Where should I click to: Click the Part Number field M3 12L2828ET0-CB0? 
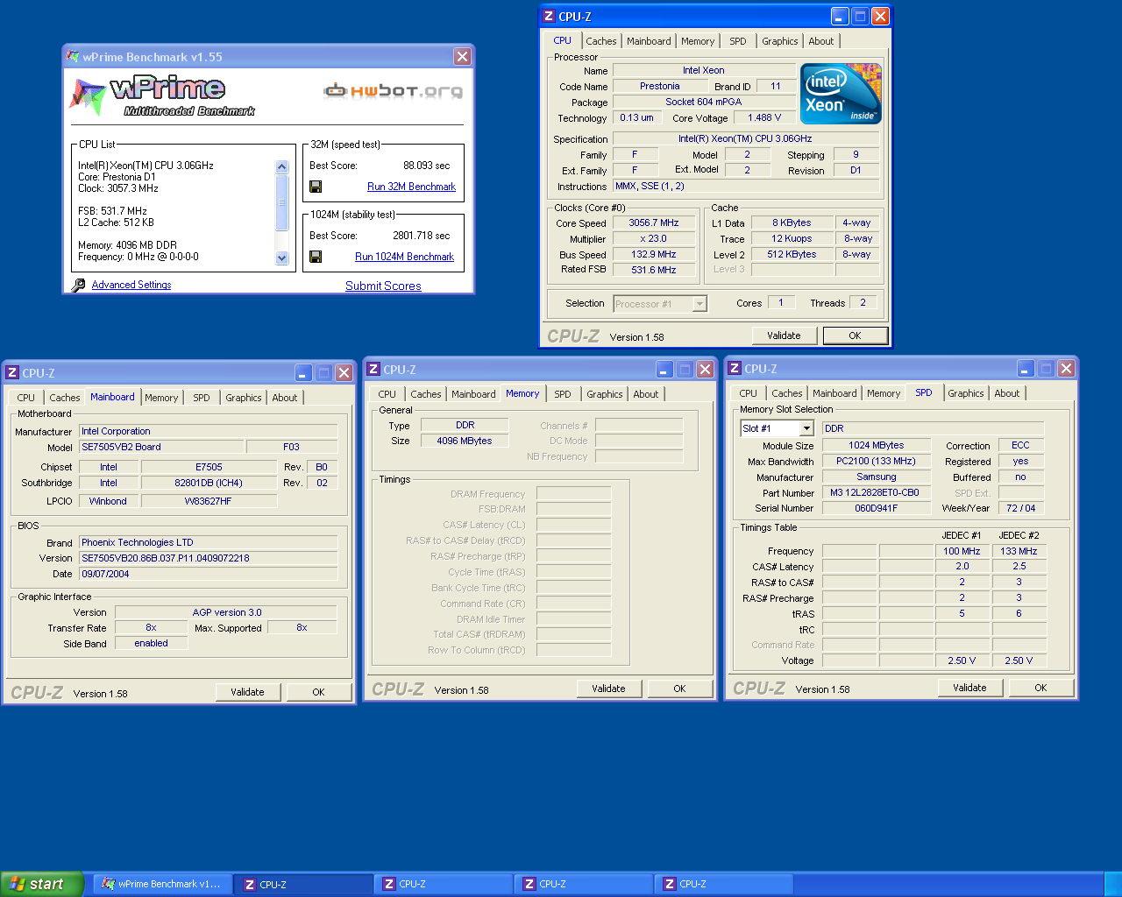(875, 493)
